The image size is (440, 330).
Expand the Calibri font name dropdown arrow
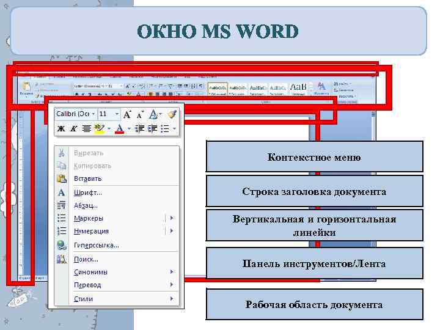point(94,114)
